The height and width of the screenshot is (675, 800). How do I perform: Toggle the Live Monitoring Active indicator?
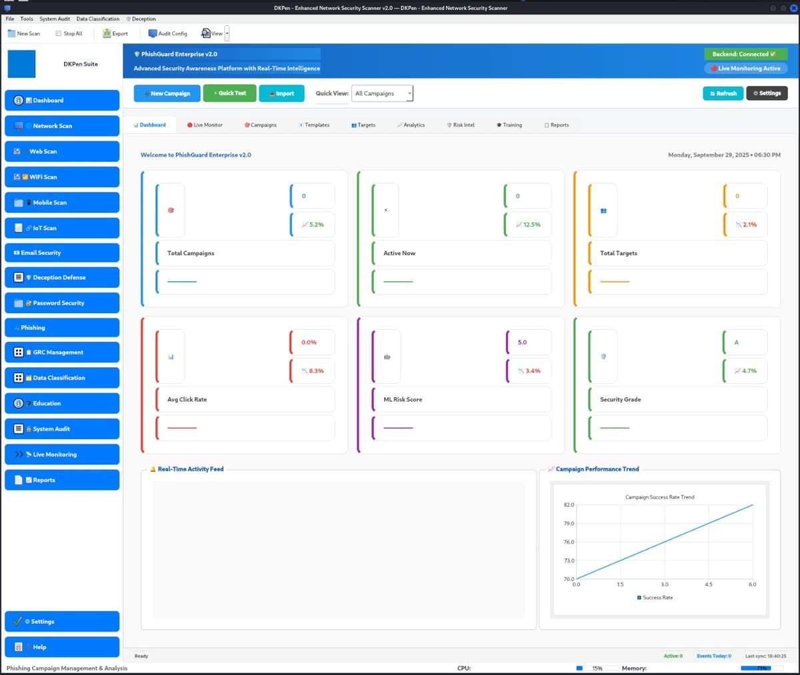(x=745, y=67)
